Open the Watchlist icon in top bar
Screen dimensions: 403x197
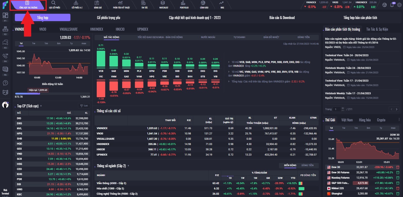click(x=163, y=5)
